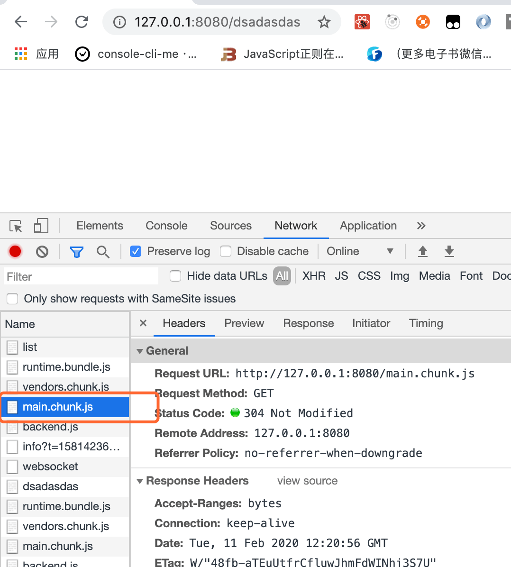Collapse the General section
The image size is (511, 567).
coord(140,351)
